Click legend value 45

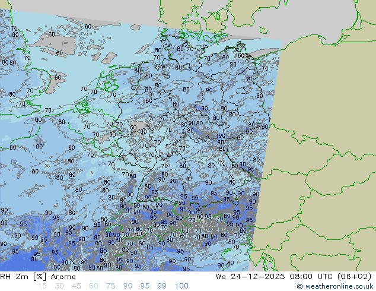pos(77,286)
